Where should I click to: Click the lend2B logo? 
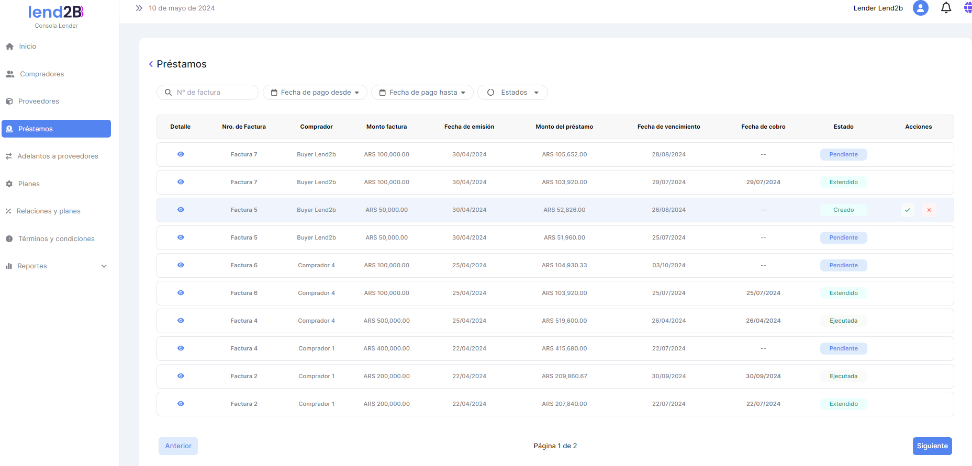pyautogui.click(x=56, y=13)
